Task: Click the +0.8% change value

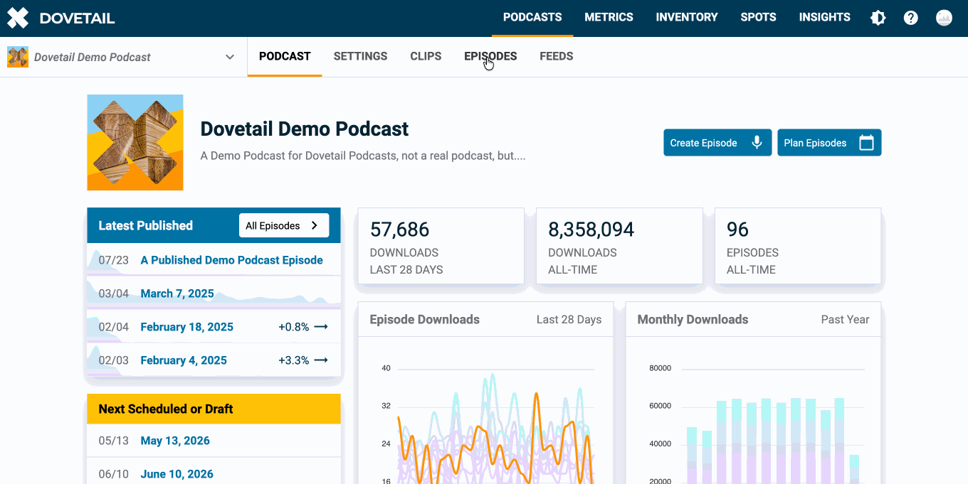Action: pos(293,327)
